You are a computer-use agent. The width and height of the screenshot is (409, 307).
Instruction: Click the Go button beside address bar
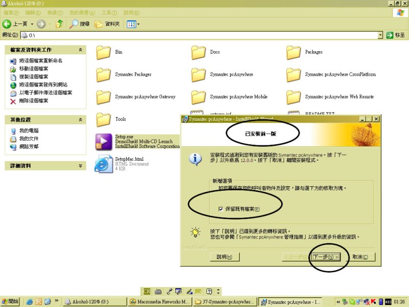coord(396,35)
